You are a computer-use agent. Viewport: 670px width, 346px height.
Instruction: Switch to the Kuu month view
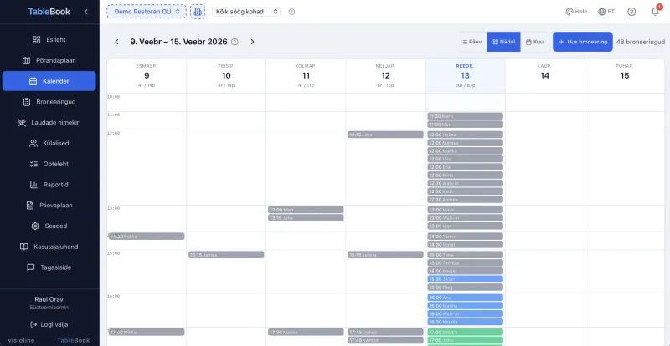[x=534, y=42]
